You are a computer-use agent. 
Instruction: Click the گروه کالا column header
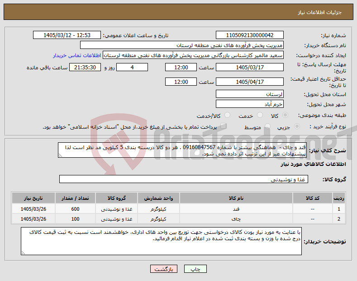point(117,198)
